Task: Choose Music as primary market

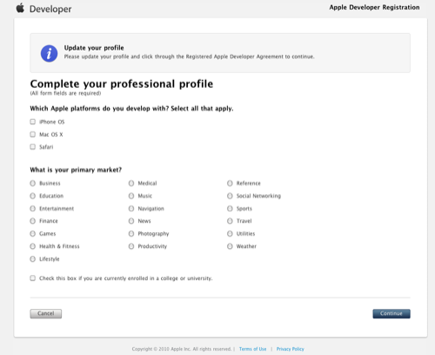Action: pos(131,196)
